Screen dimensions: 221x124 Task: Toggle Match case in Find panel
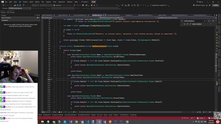tap(185, 24)
